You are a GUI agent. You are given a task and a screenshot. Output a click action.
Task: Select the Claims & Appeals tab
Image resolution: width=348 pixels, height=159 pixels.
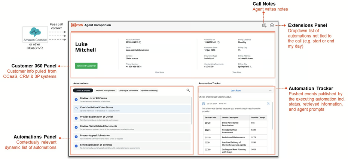[83, 90]
